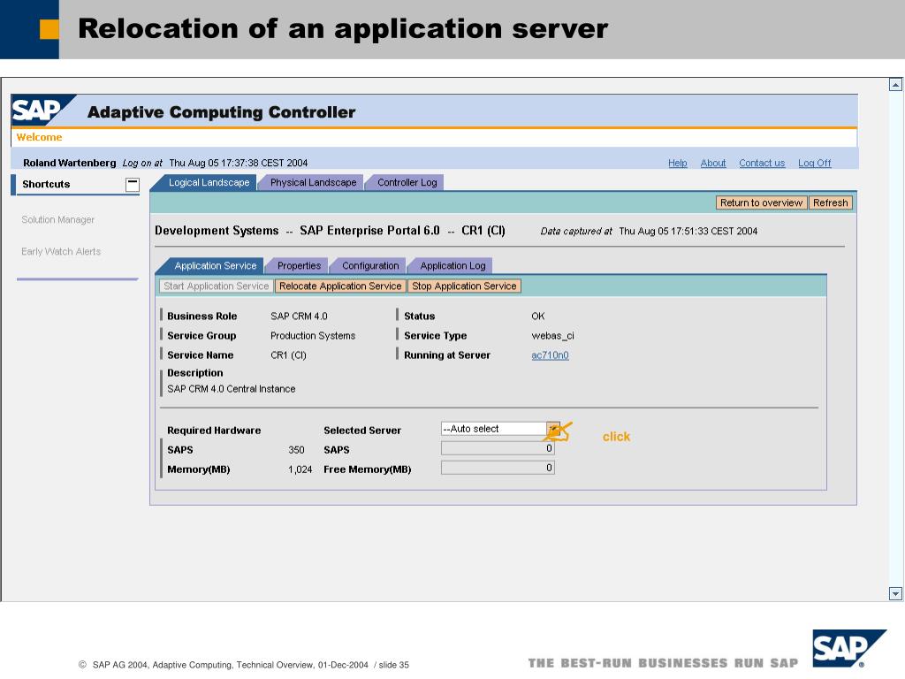Click the Log Off link
Viewport: 905px width, 679px height.
tap(814, 163)
